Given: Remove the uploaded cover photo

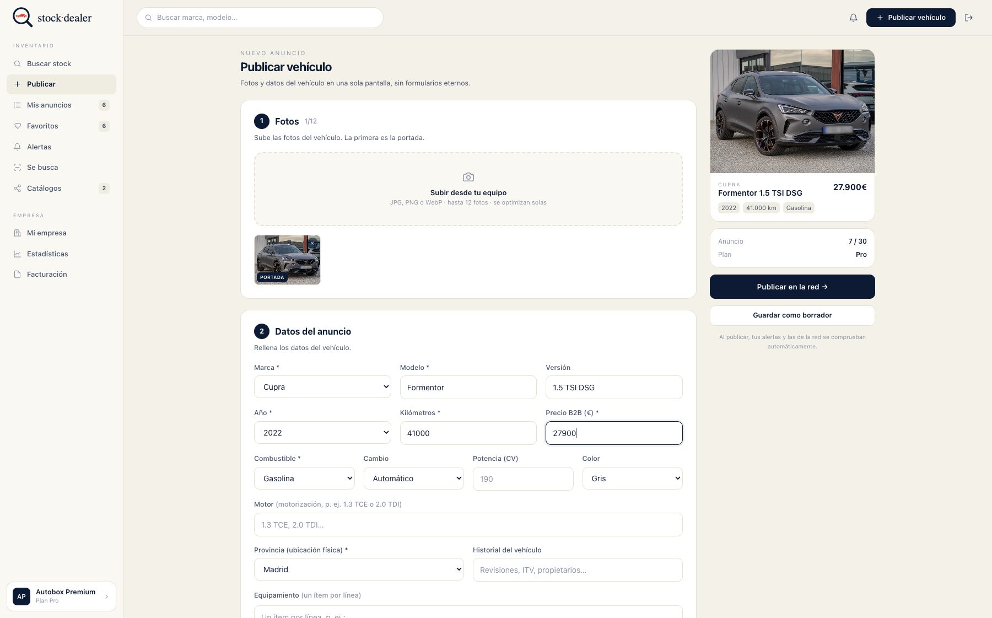Looking at the screenshot, I should click(312, 243).
